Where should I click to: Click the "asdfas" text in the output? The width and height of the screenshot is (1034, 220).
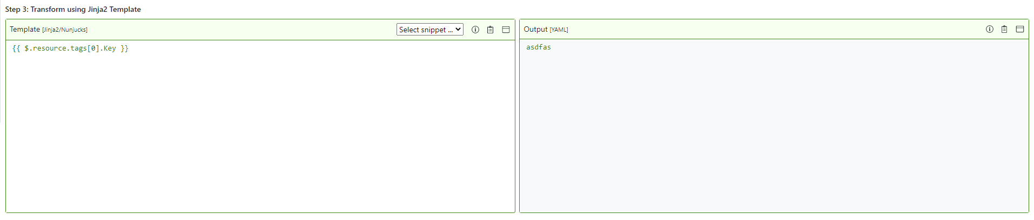click(539, 47)
